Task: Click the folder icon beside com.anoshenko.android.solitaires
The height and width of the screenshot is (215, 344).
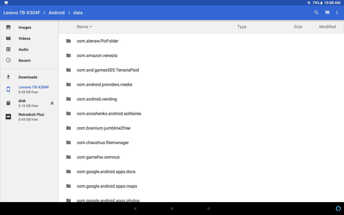Action: coord(69,113)
